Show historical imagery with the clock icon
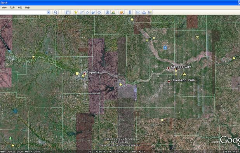This screenshot has width=240, height=153. pyautogui.click(x=108, y=12)
